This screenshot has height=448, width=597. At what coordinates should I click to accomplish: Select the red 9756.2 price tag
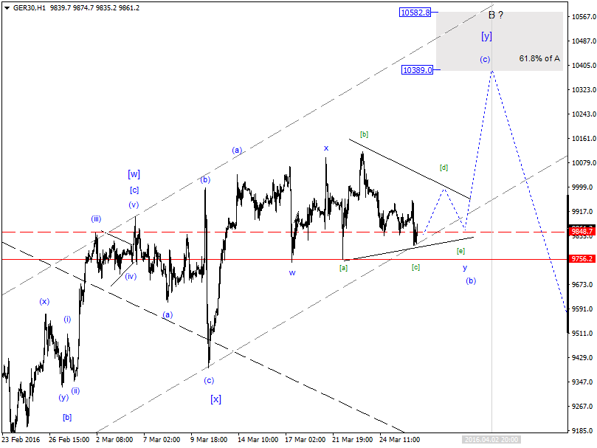click(x=582, y=258)
